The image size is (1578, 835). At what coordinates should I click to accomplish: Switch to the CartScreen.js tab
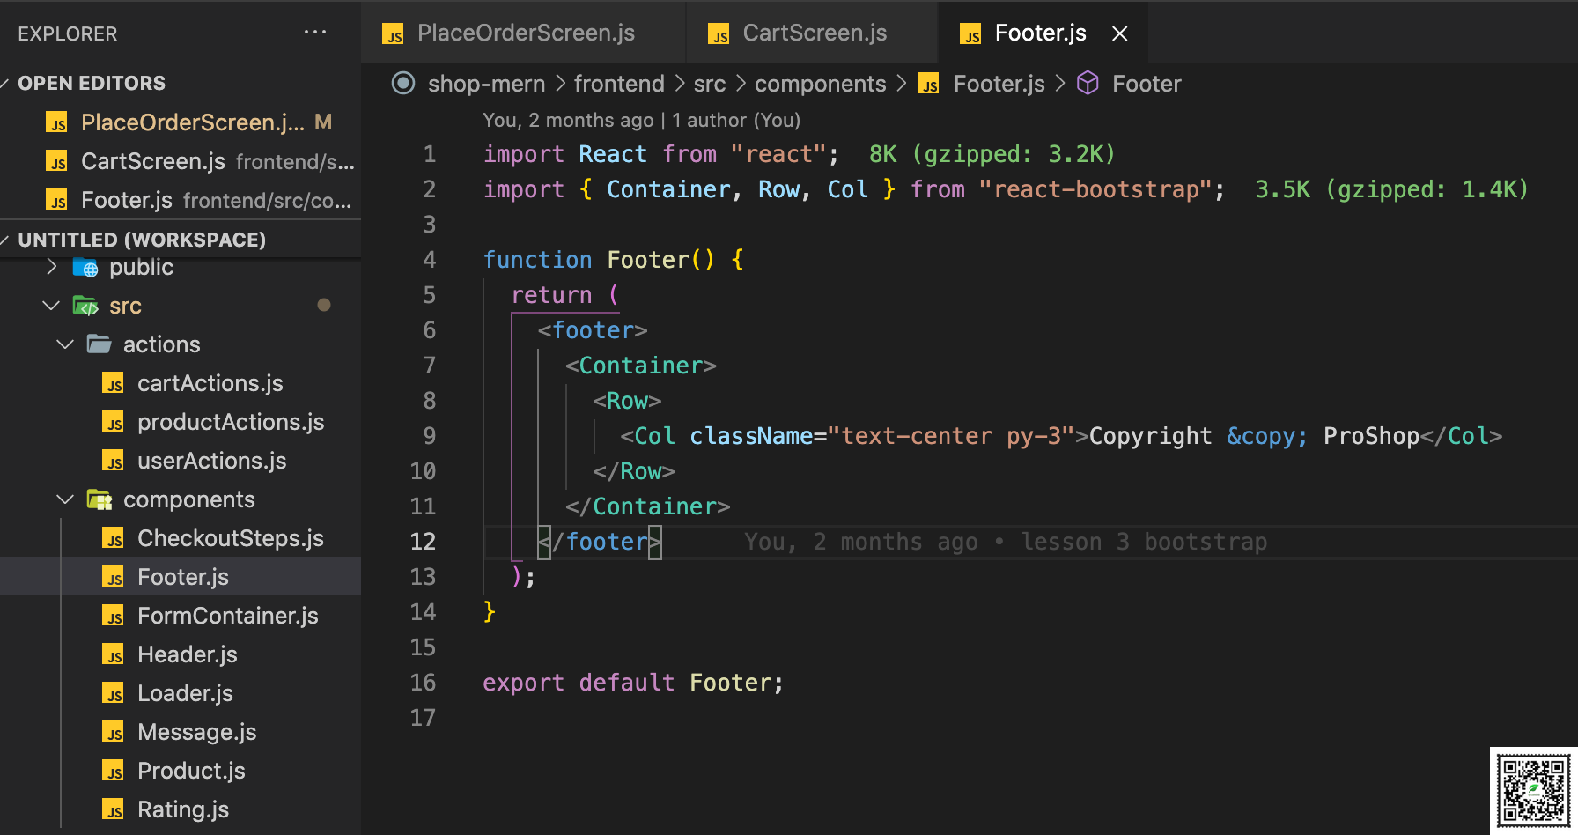[812, 33]
